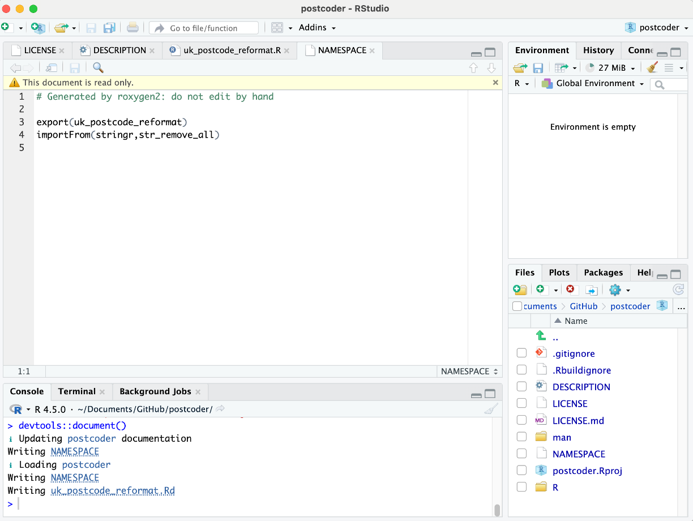693x521 pixels.
Task: Click the Find/Replace magnifier icon in editor
Action: click(x=98, y=68)
